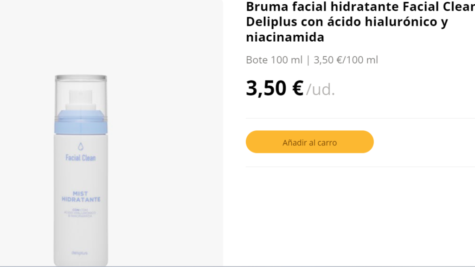The image size is (475, 267).
Task: Click the /ud. price suffix
Action: 320,89
